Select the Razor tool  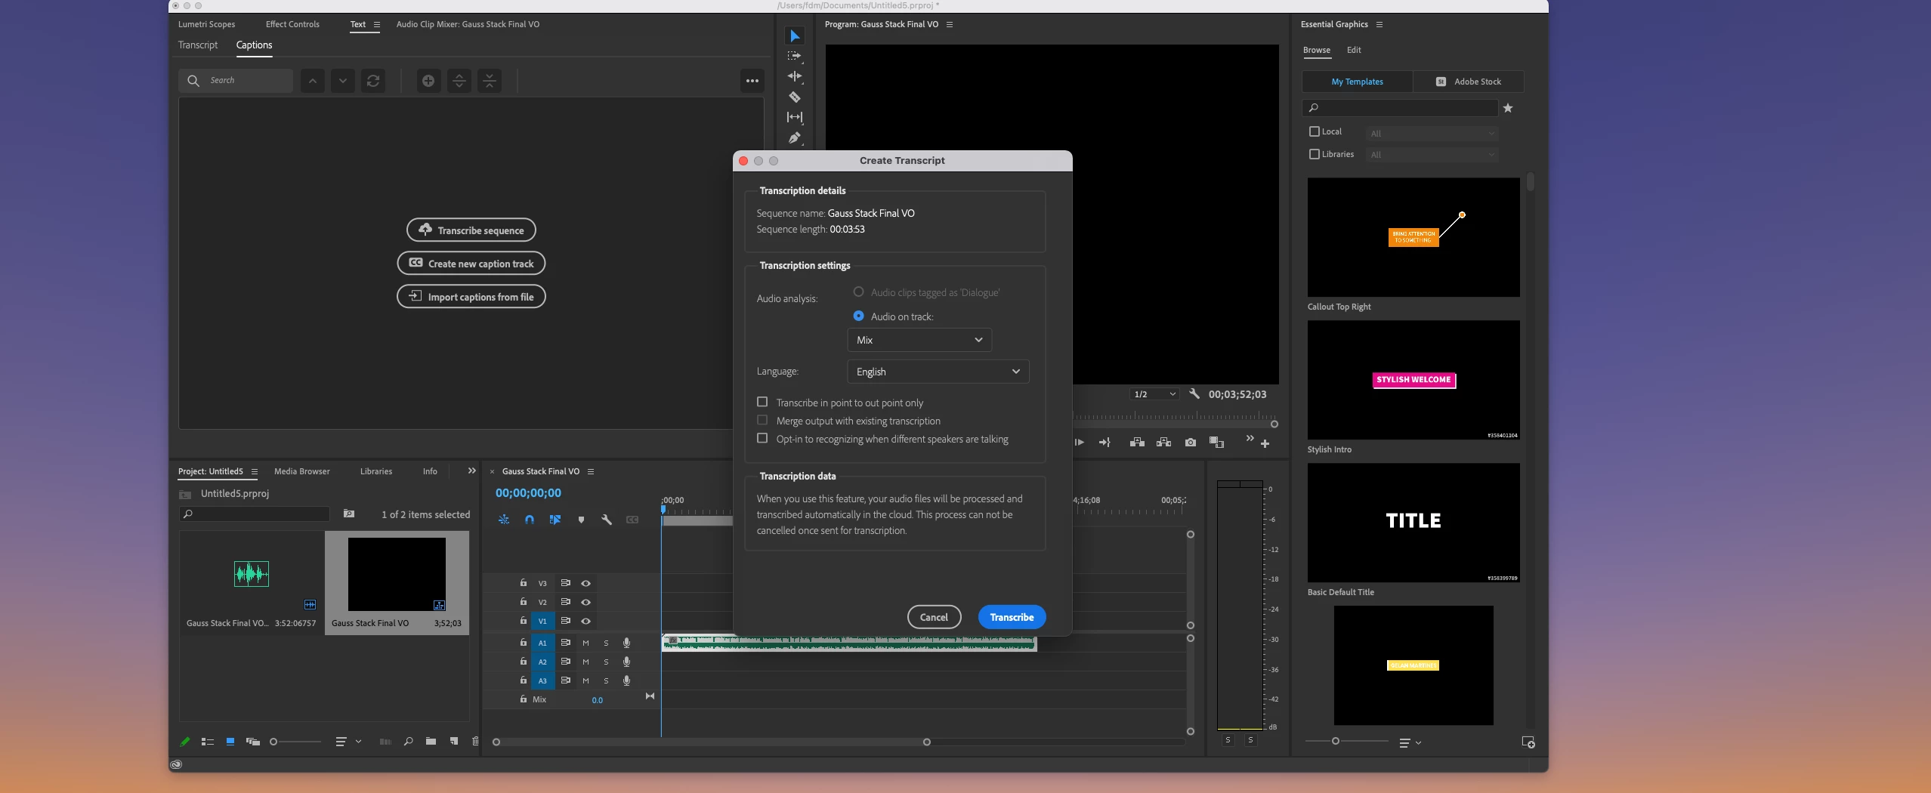(x=795, y=97)
